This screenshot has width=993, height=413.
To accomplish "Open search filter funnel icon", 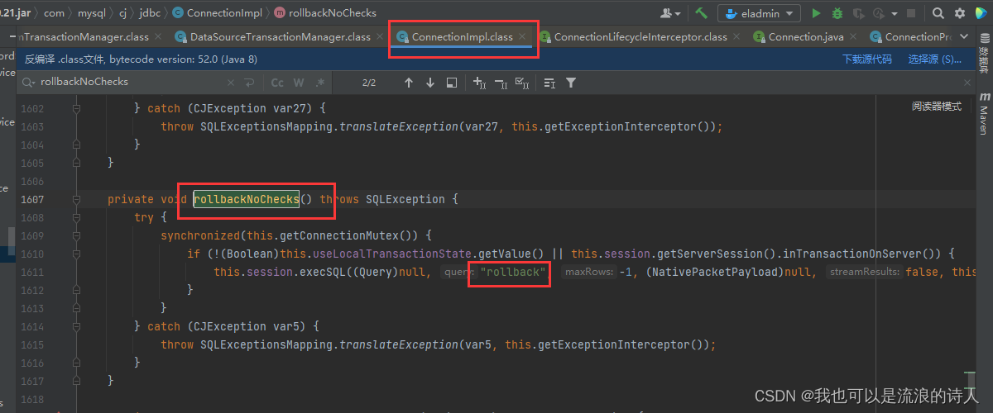I will [x=571, y=83].
